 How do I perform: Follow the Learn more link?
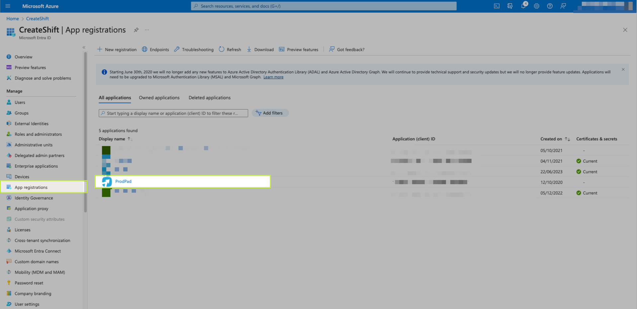click(273, 77)
